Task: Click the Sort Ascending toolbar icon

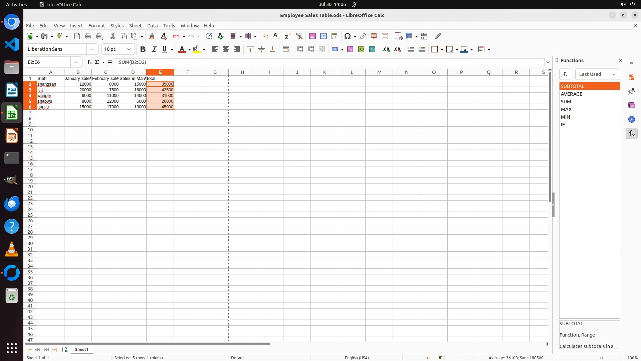Action: point(276,36)
